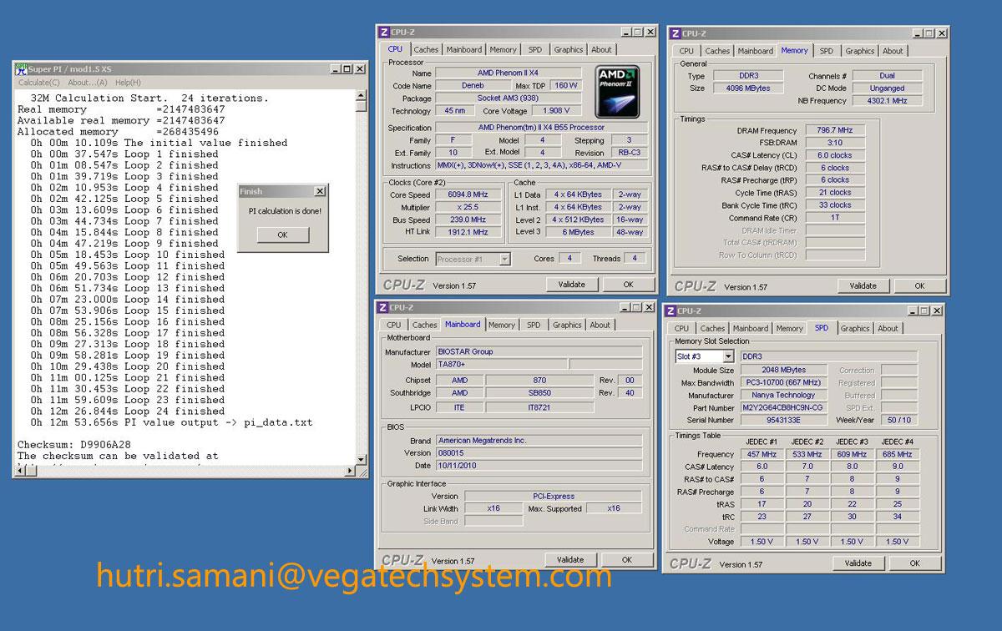Click the Part Number field M2Y2G64CB8HC9N-CG
Image resolution: width=1002 pixels, height=631 pixels.
[782, 408]
